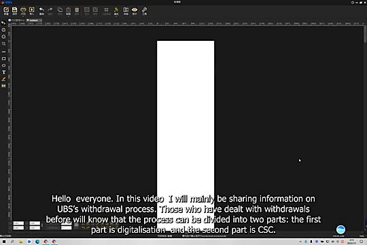Click the grid hash icon in toolbar
The width and height of the screenshot is (367, 245).
coord(106,10)
